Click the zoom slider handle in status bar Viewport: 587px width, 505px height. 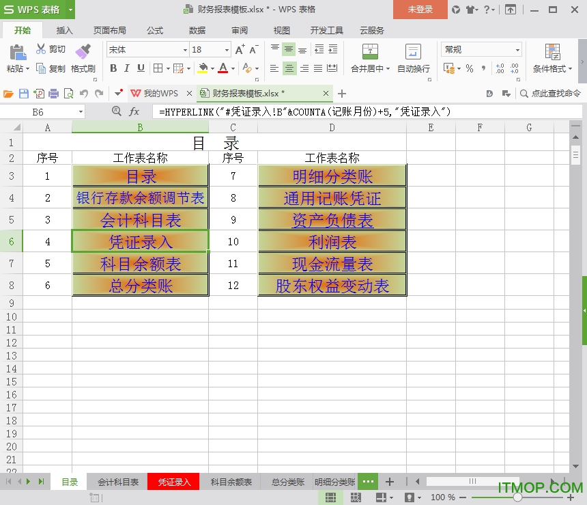pos(517,497)
